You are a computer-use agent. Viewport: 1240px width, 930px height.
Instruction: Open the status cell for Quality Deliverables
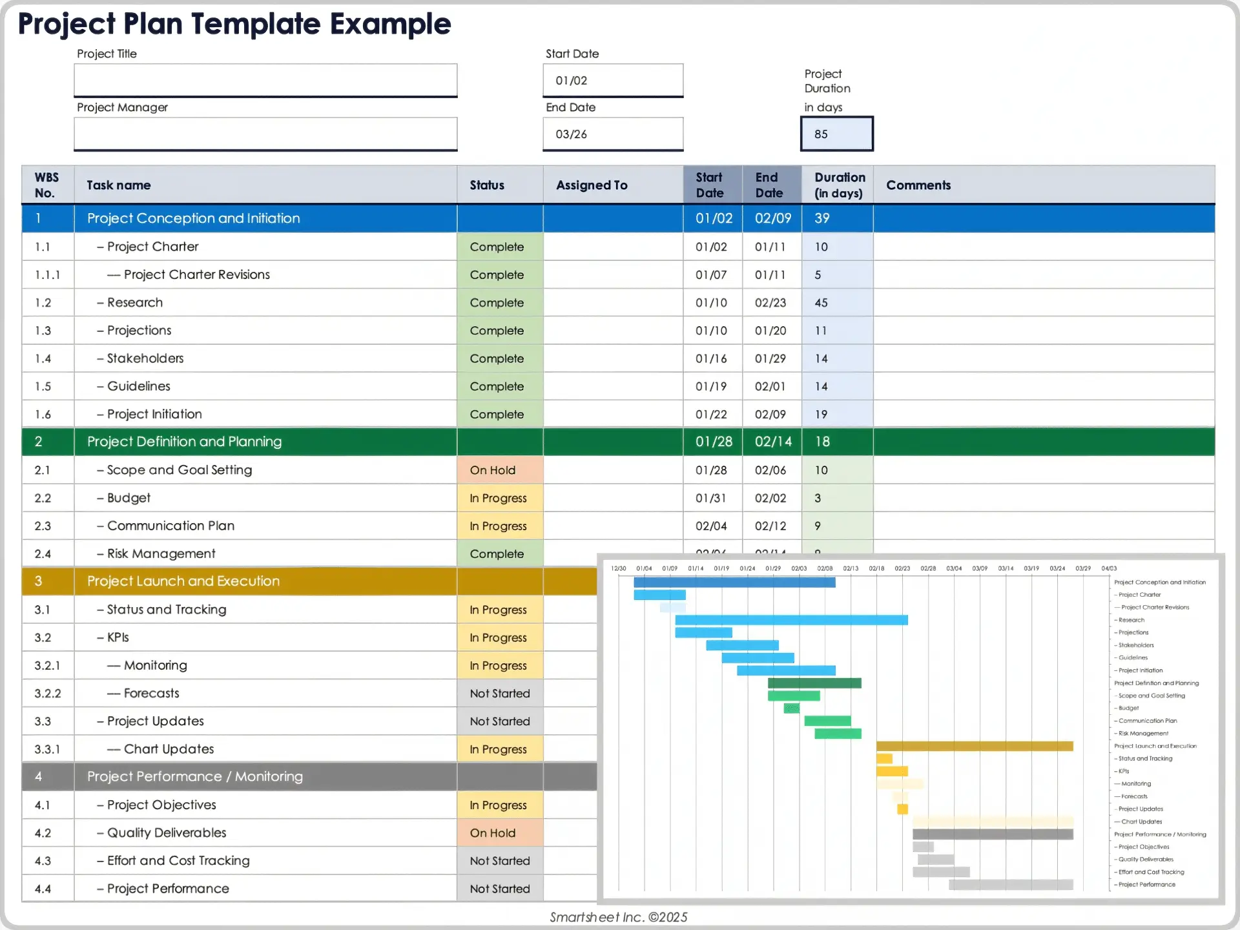tap(499, 833)
